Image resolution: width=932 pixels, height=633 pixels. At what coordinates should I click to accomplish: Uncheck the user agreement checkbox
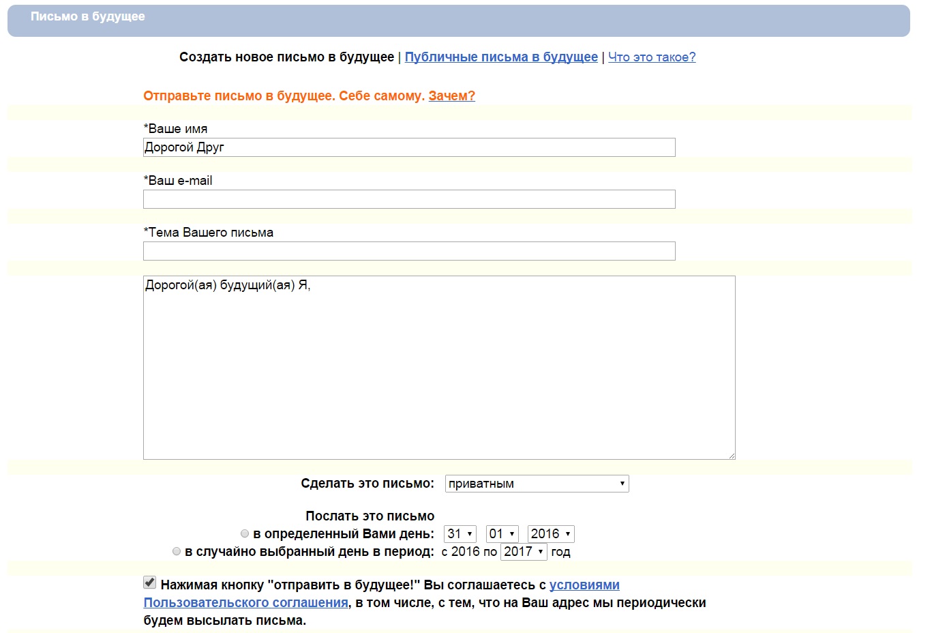150,583
